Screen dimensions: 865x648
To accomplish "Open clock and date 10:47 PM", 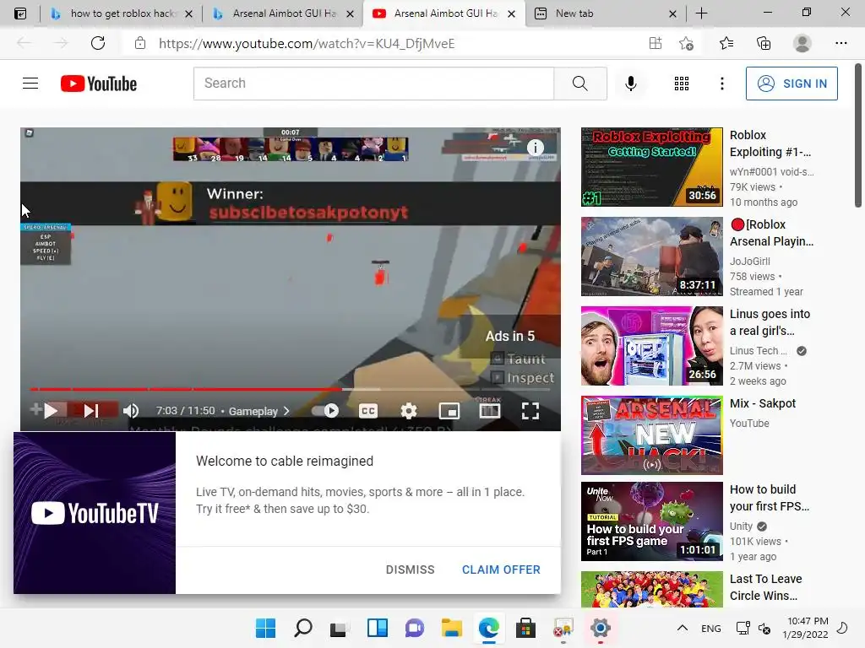I will click(x=805, y=628).
